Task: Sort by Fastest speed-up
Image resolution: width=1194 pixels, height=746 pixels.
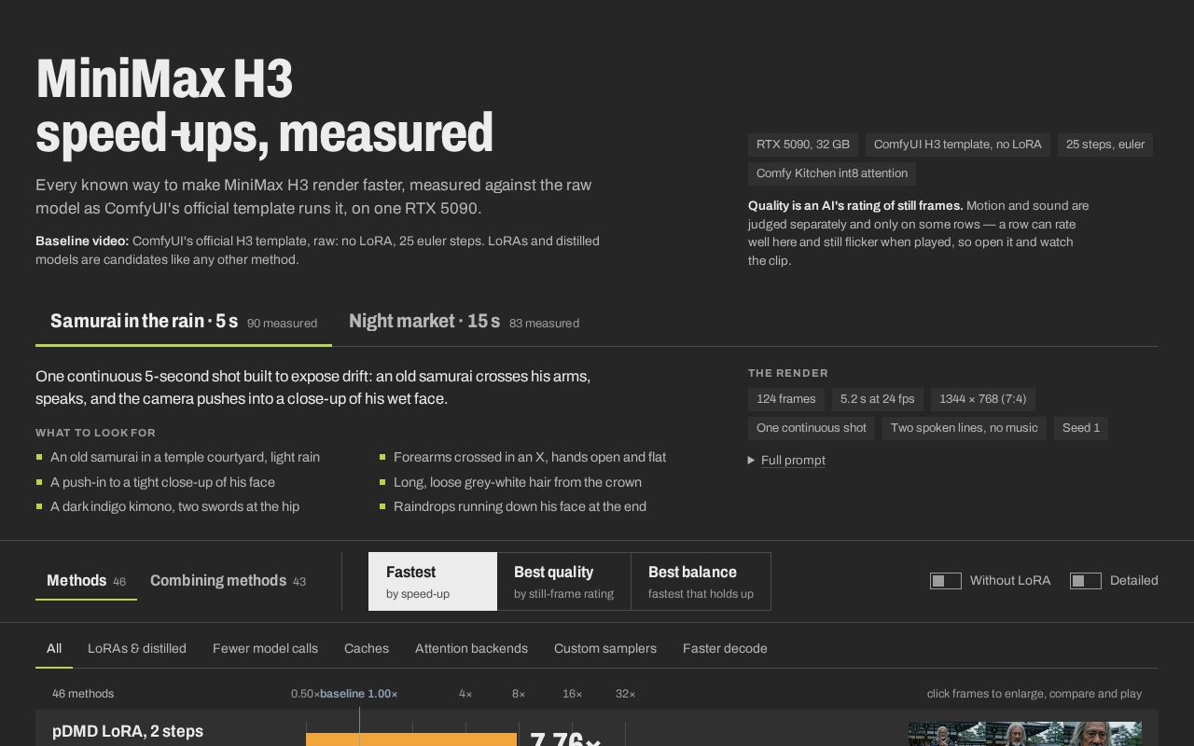Action: pos(433,582)
